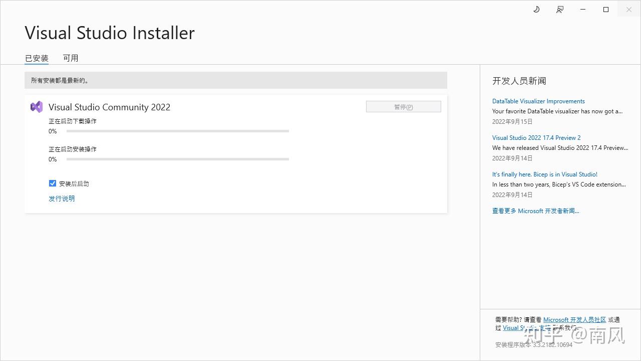Maximize the Visual Studio Installer window

coord(605,9)
